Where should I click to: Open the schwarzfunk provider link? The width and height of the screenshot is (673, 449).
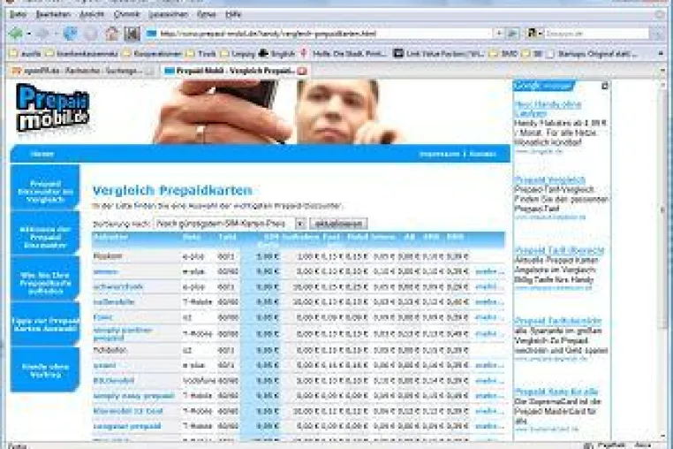(x=118, y=286)
